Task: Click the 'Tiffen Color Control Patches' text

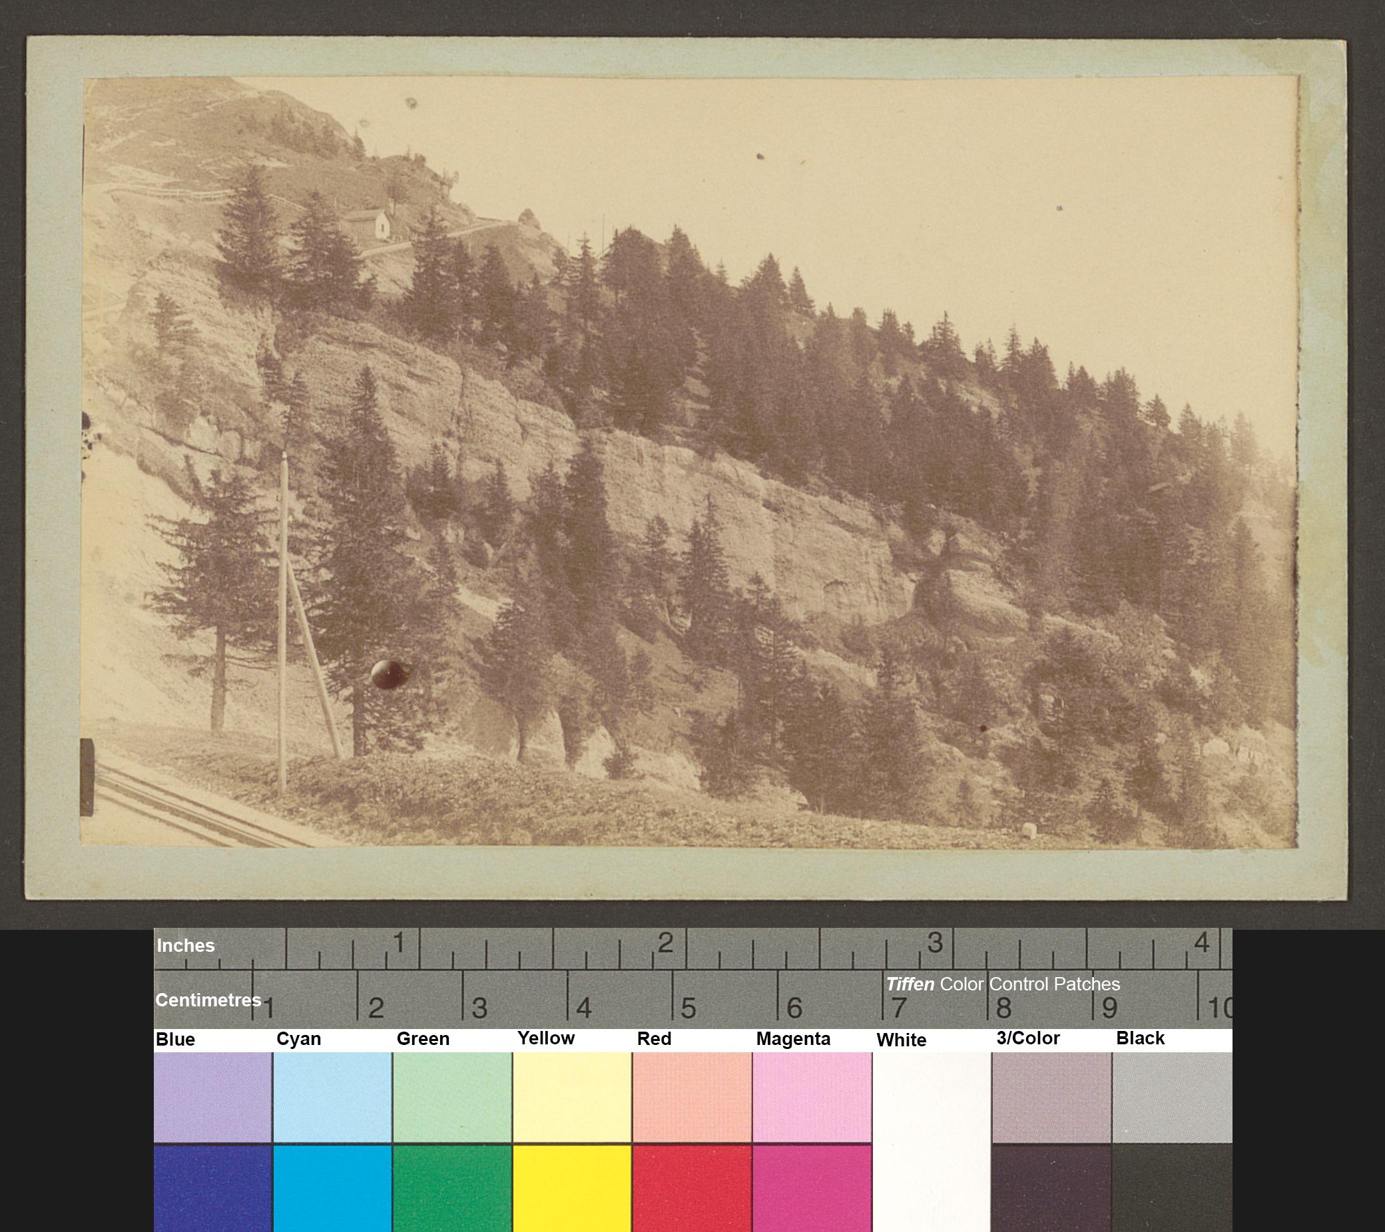Action: click(1003, 984)
